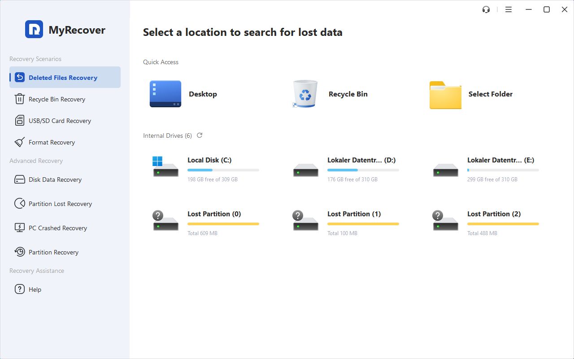Switch to Deleted Files Recovery scenario
Image resolution: width=574 pixels, height=359 pixels.
tap(65, 77)
